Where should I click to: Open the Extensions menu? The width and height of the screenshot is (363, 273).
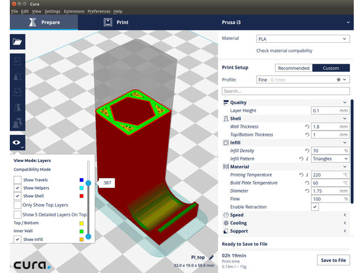[74, 11]
